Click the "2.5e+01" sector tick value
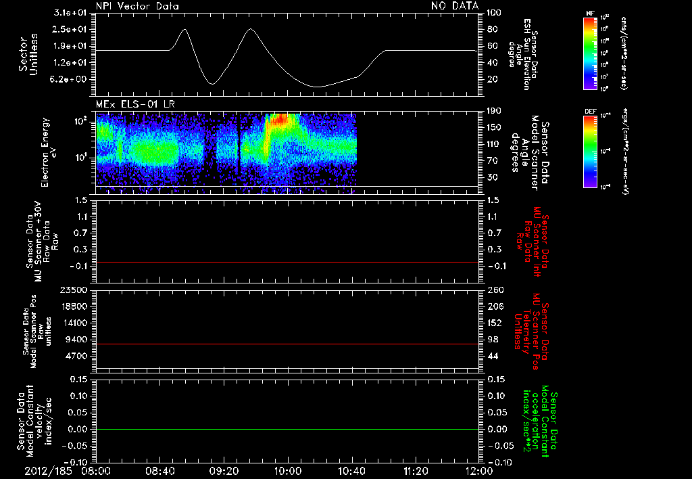692x479 pixels. tap(70, 29)
